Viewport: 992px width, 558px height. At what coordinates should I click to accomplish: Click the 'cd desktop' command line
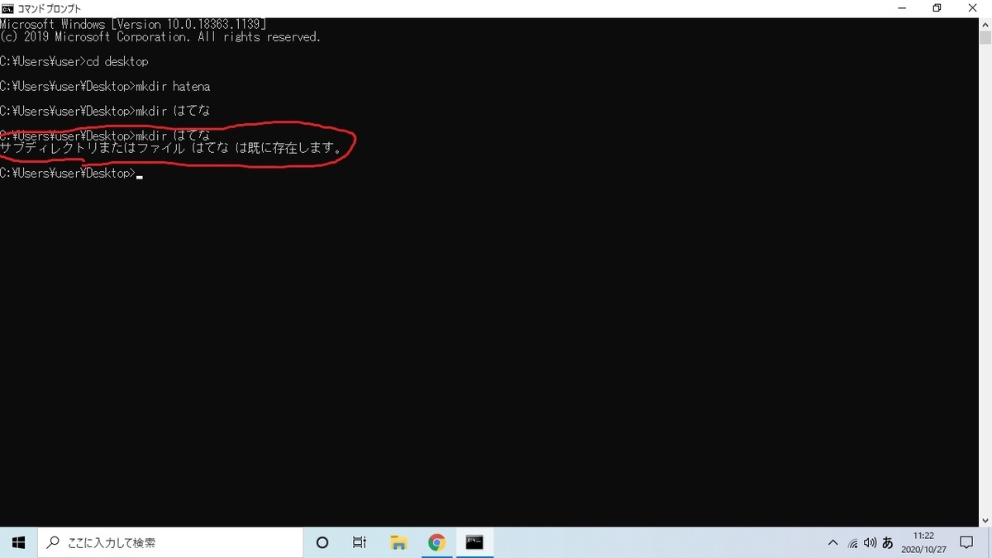(x=74, y=62)
